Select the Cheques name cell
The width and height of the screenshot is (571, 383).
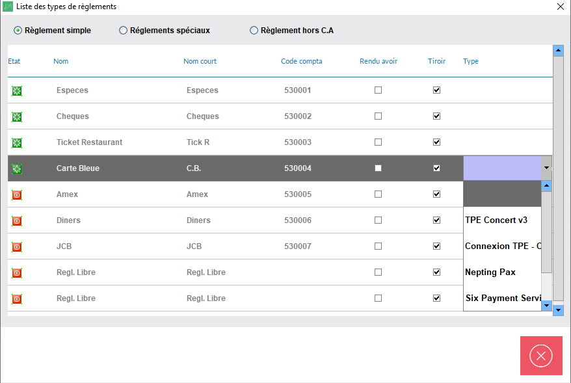[72, 116]
